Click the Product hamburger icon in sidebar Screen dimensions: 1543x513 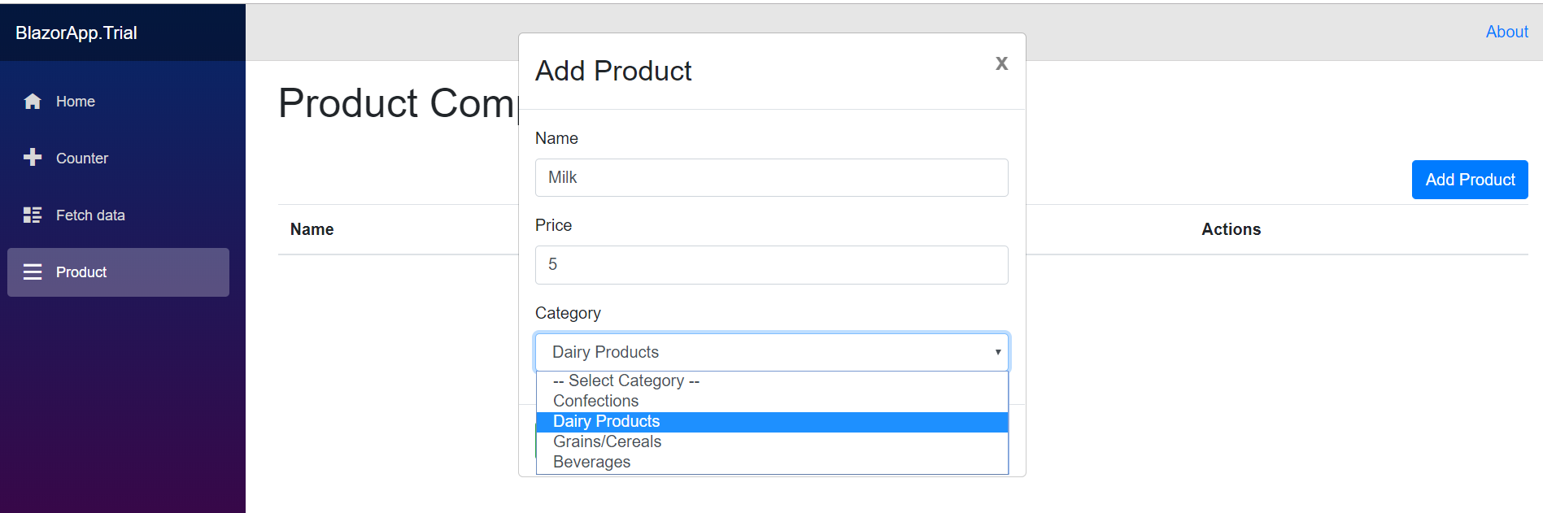pos(33,272)
